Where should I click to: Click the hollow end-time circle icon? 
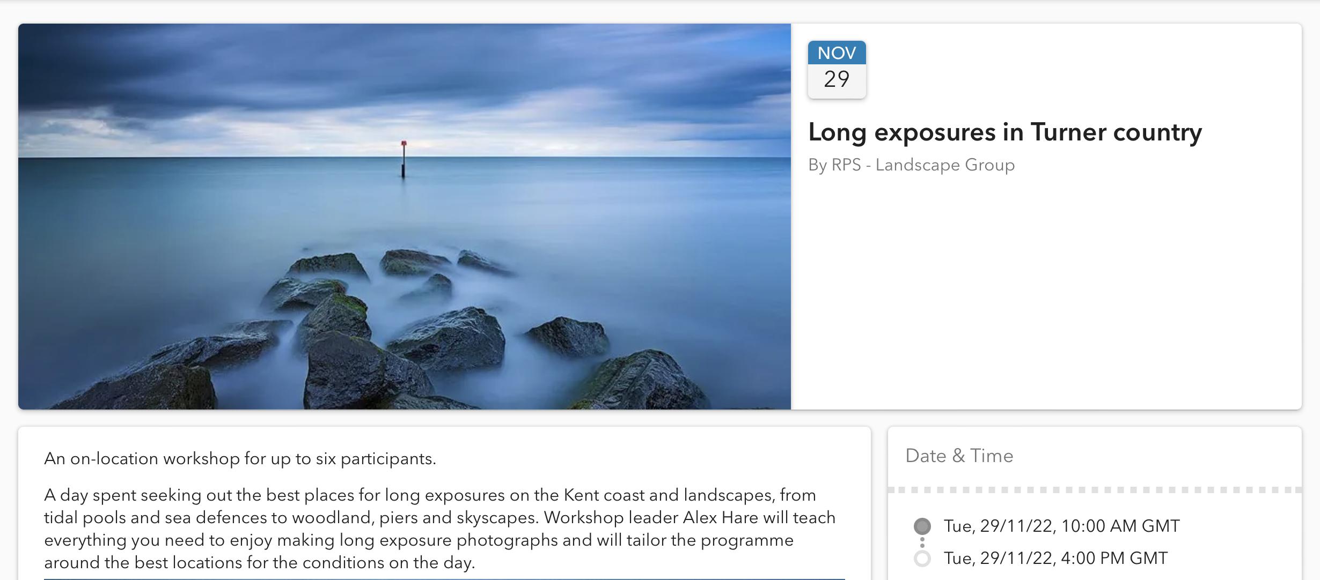tap(922, 559)
